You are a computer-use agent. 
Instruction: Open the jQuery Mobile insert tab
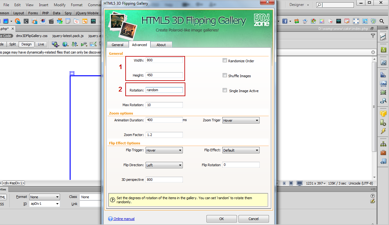point(87,13)
